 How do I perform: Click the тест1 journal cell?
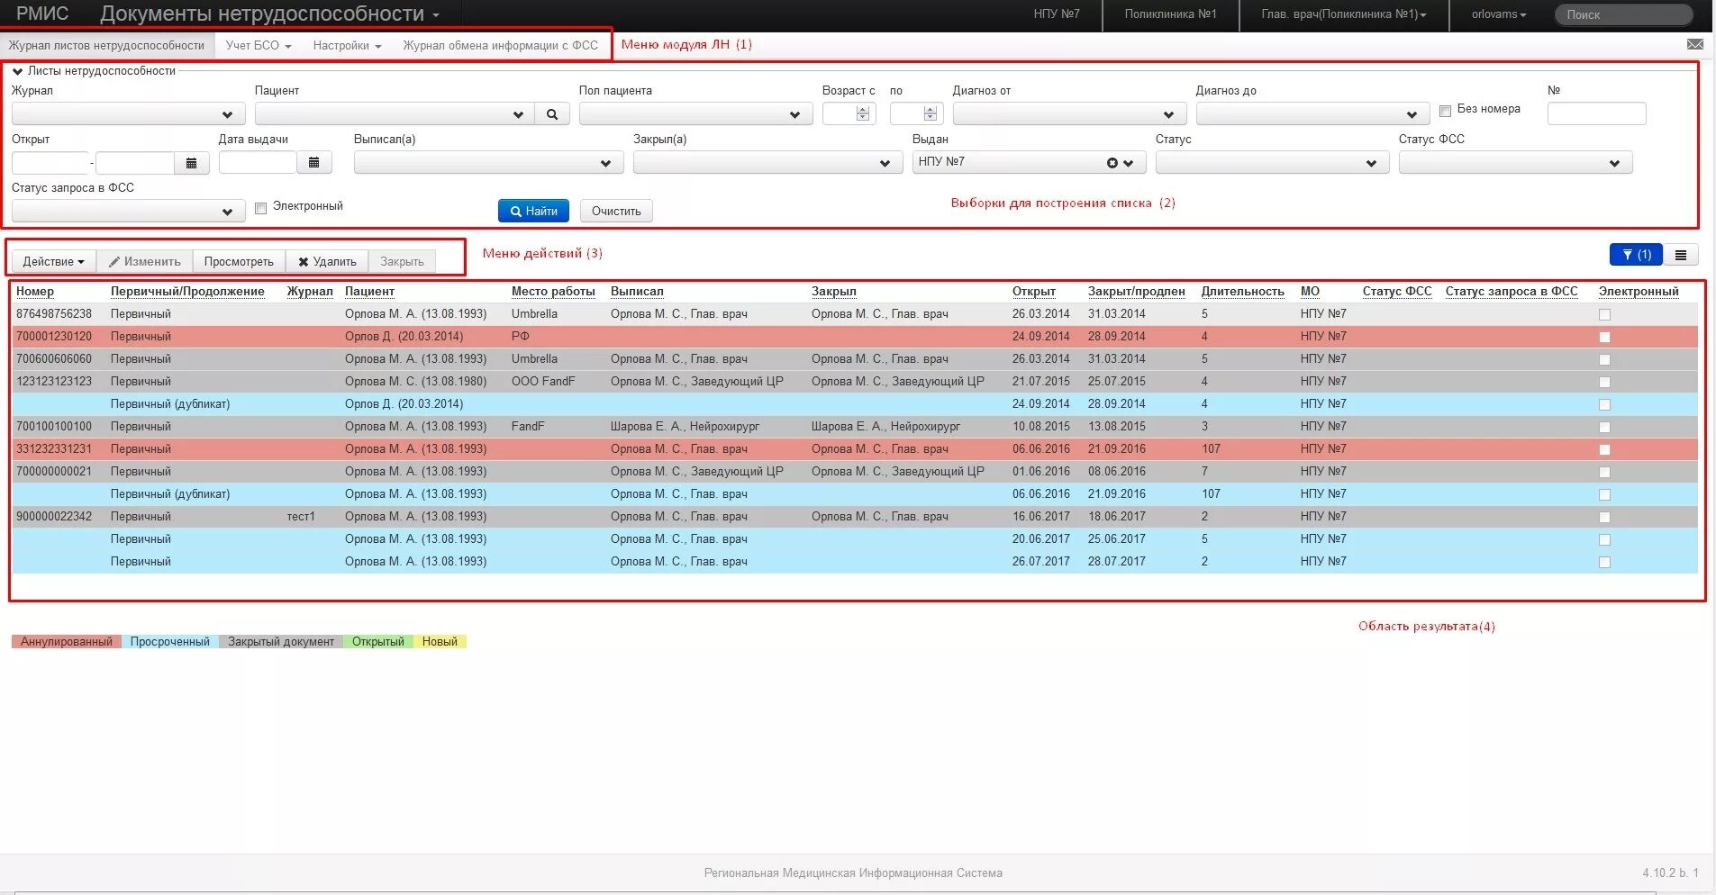[x=301, y=517]
